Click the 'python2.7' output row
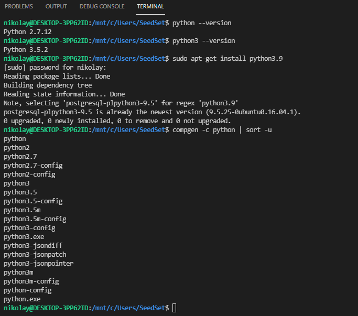Viewport: 358px width, 316px height. (20, 156)
